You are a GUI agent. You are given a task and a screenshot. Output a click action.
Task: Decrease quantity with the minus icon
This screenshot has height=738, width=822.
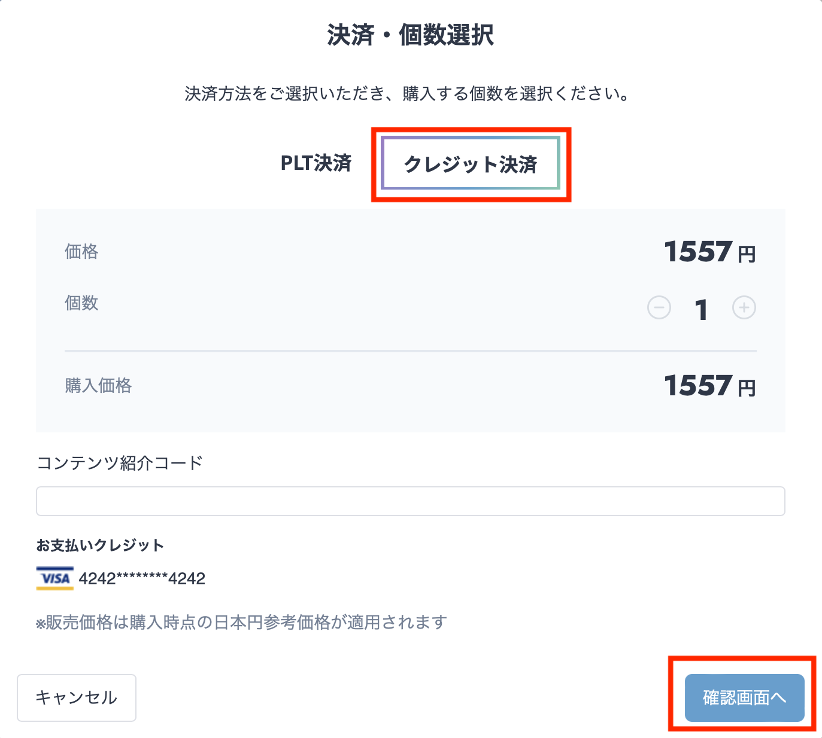click(x=659, y=308)
